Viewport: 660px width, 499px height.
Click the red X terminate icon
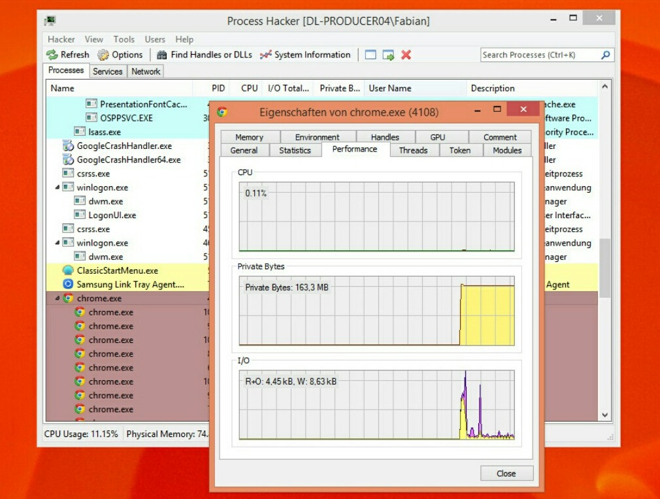[406, 56]
